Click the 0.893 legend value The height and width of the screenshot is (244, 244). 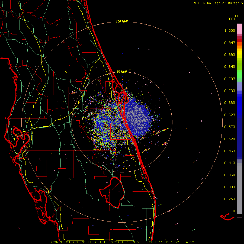click(x=230, y=54)
